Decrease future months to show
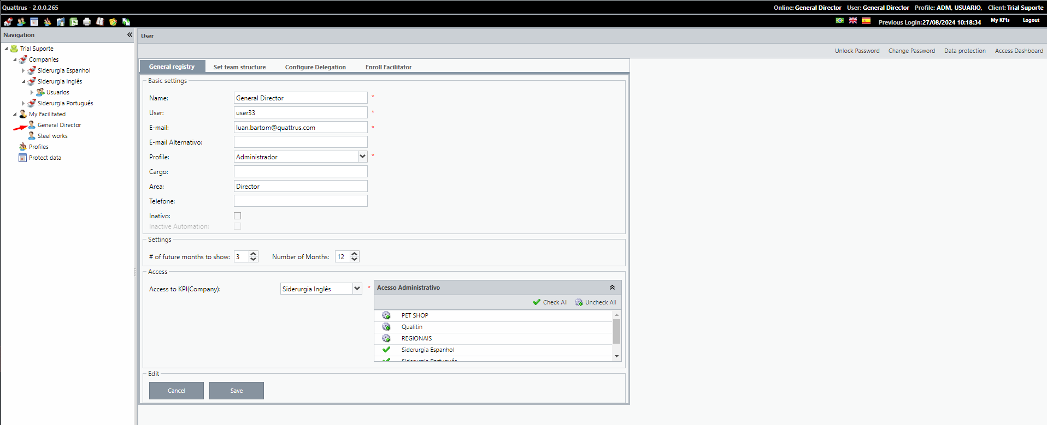This screenshot has width=1047, height=425. pos(253,259)
